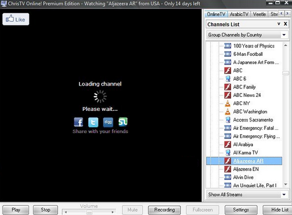Select An Unquiet Life, Part I
This screenshot has height=215, width=292.
[255, 185]
